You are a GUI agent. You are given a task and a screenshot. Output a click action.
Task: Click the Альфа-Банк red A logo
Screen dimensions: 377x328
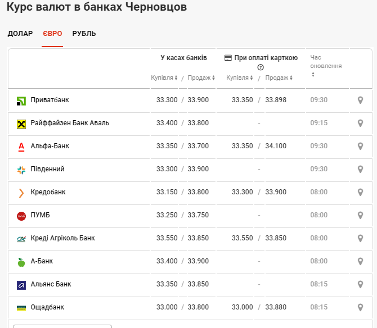click(21, 147)
